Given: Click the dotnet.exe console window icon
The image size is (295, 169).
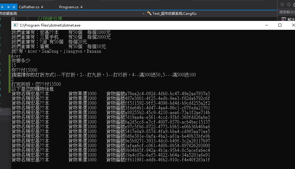Looking at the screenshot, I should [x=16, y=25].
